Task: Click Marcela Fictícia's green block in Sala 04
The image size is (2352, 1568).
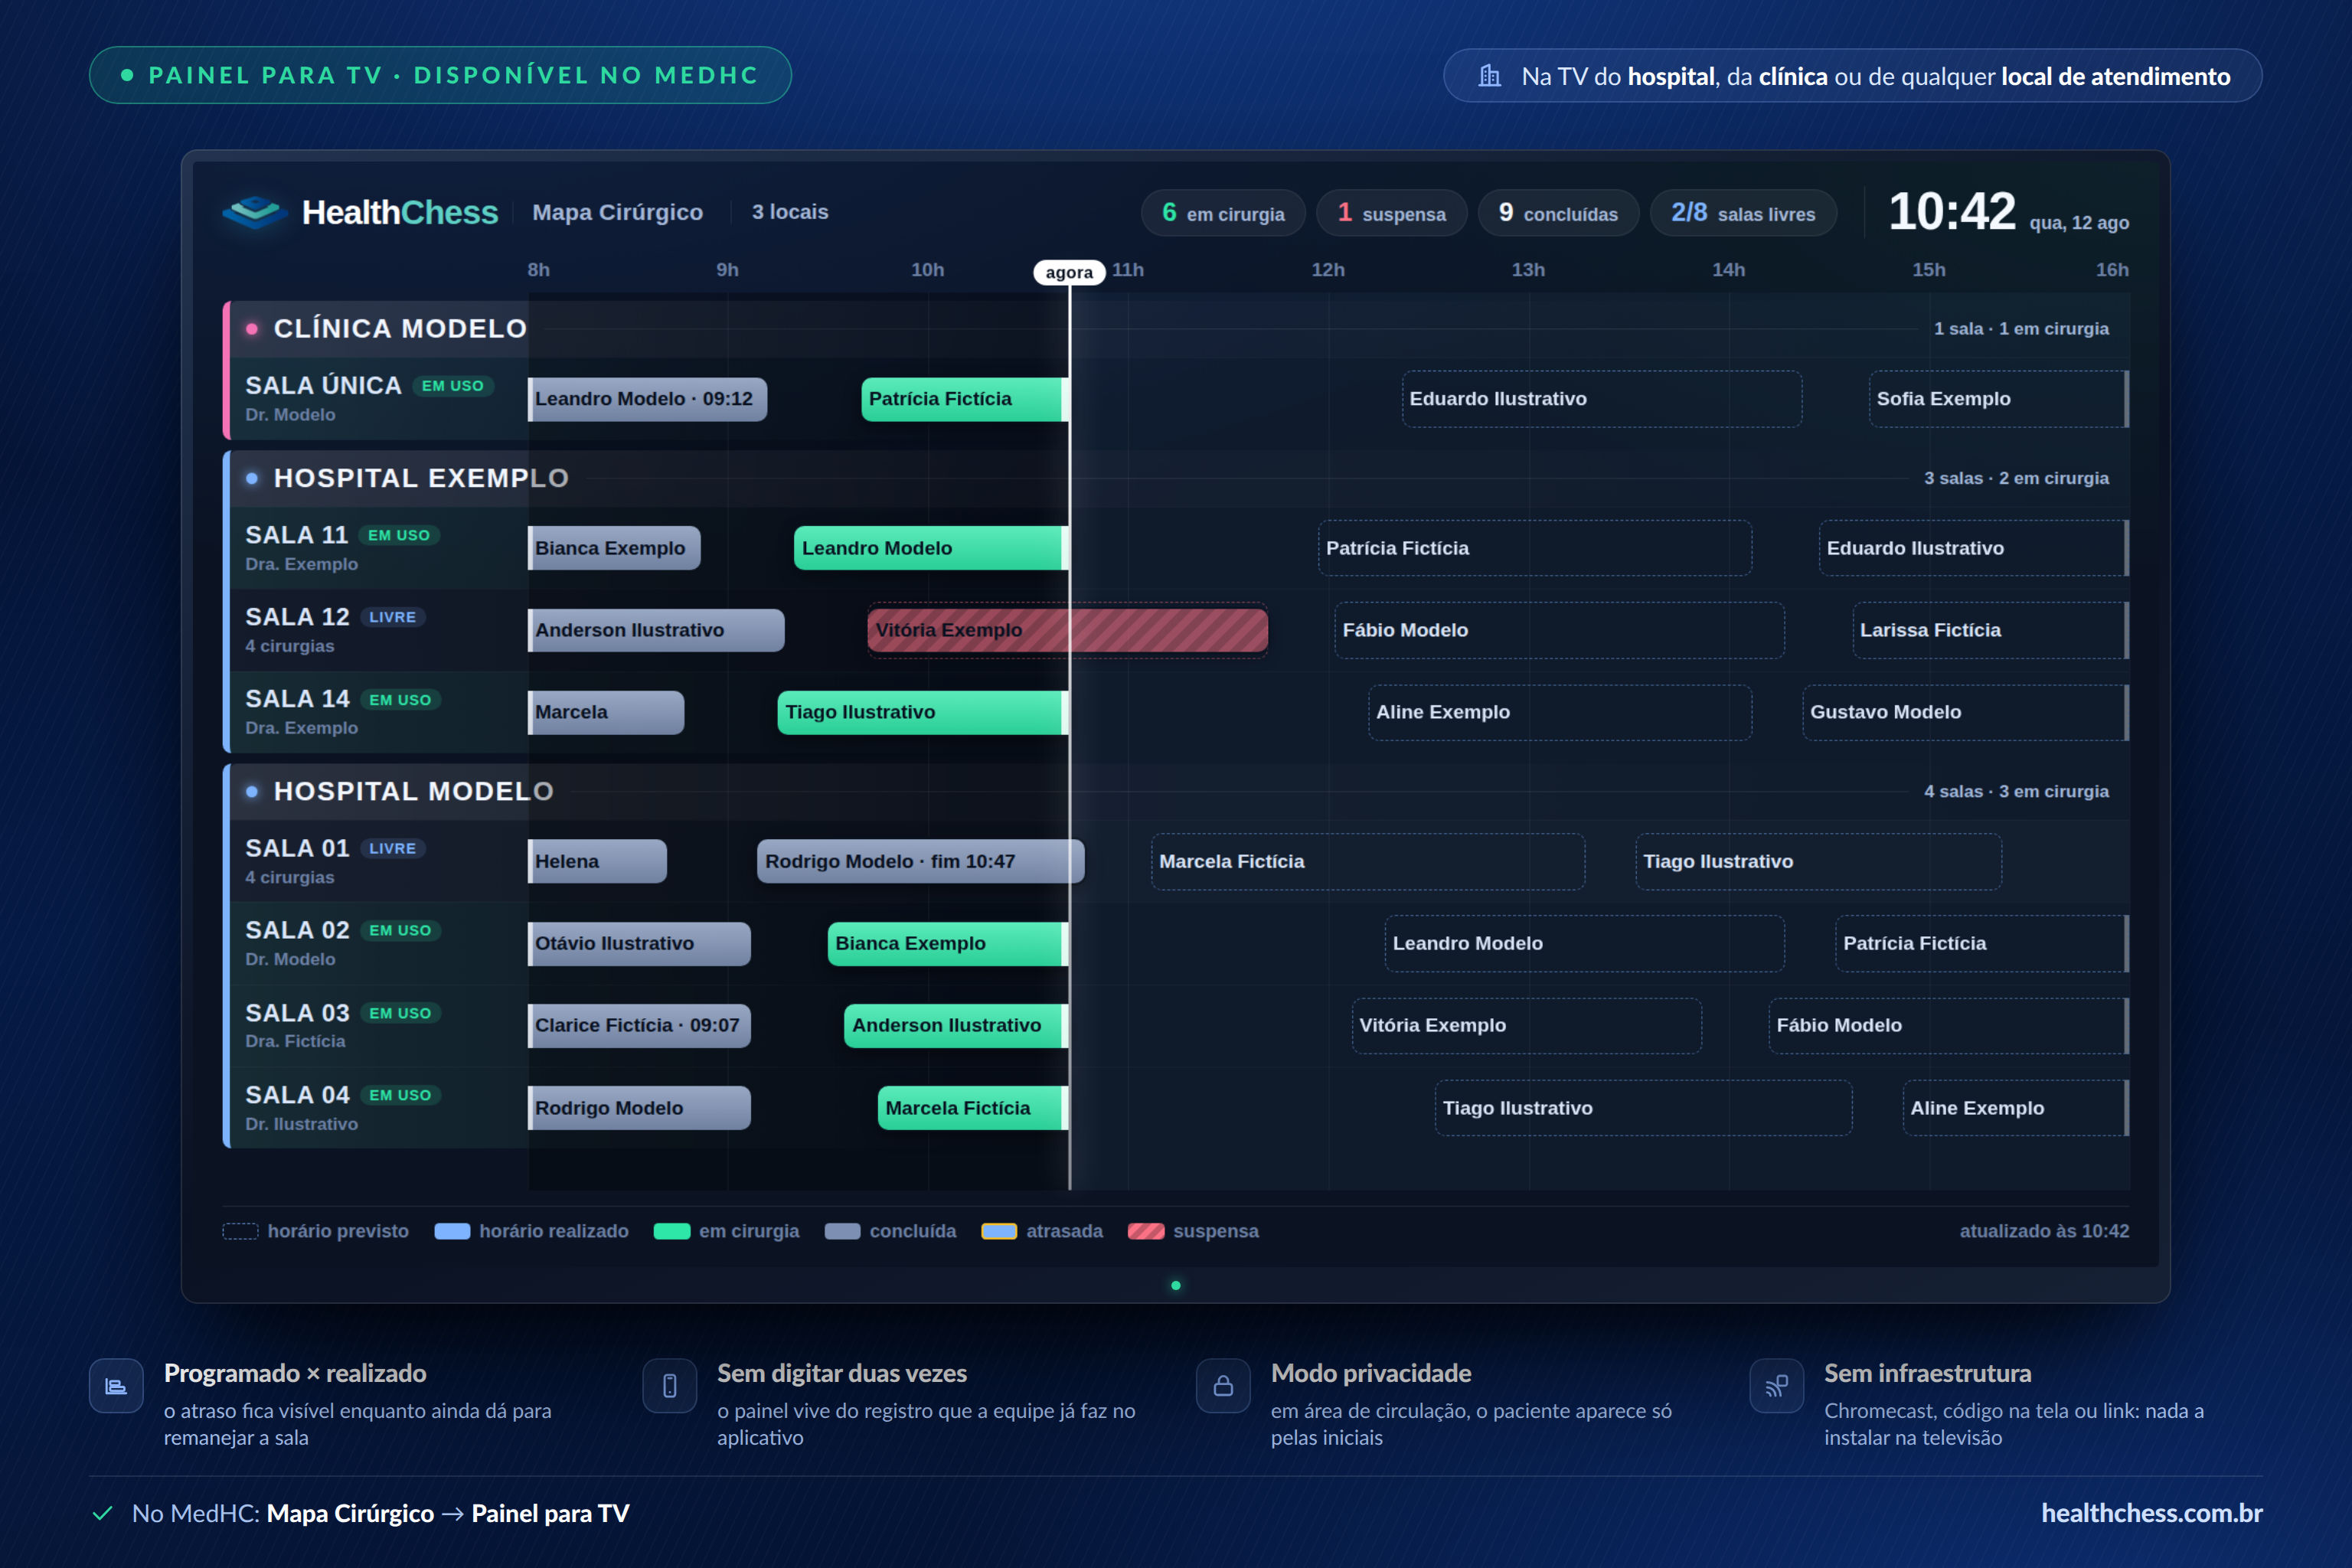Action: [973, 1108]
